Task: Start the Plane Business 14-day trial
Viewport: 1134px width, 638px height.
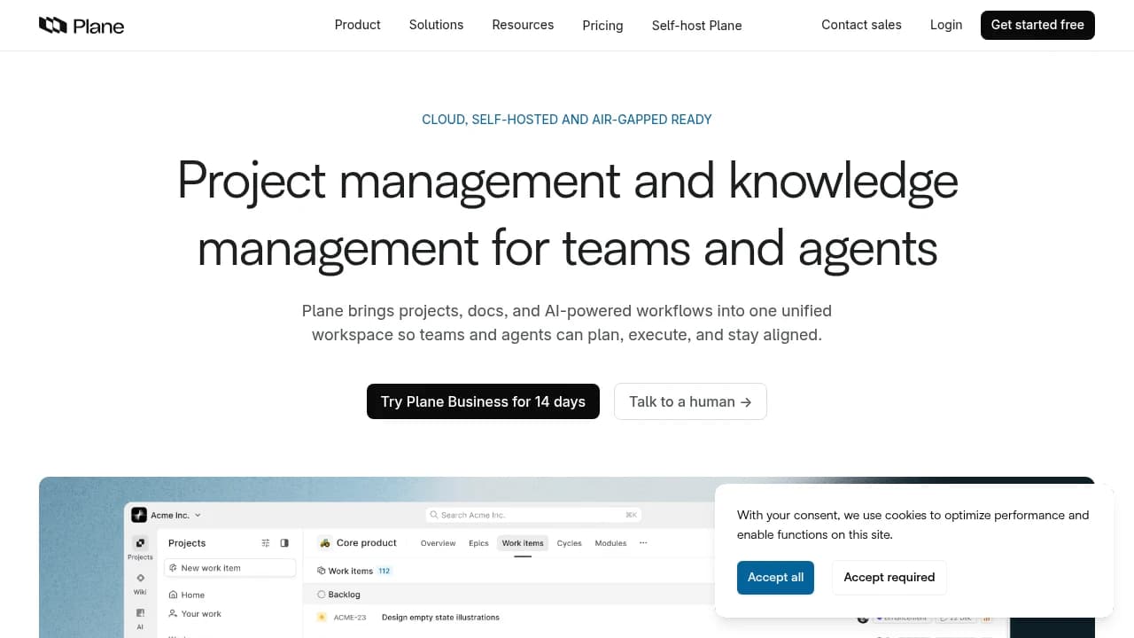Action: click(483, 401)
